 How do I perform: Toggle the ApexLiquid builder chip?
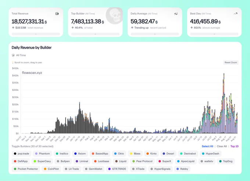186,161
